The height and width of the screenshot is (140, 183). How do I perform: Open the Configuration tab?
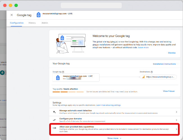17,23
